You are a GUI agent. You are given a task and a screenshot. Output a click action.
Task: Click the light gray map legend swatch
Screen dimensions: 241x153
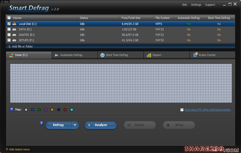26,110
